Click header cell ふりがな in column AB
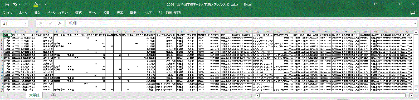Screen dimensions: 419x100 [257, 35]
